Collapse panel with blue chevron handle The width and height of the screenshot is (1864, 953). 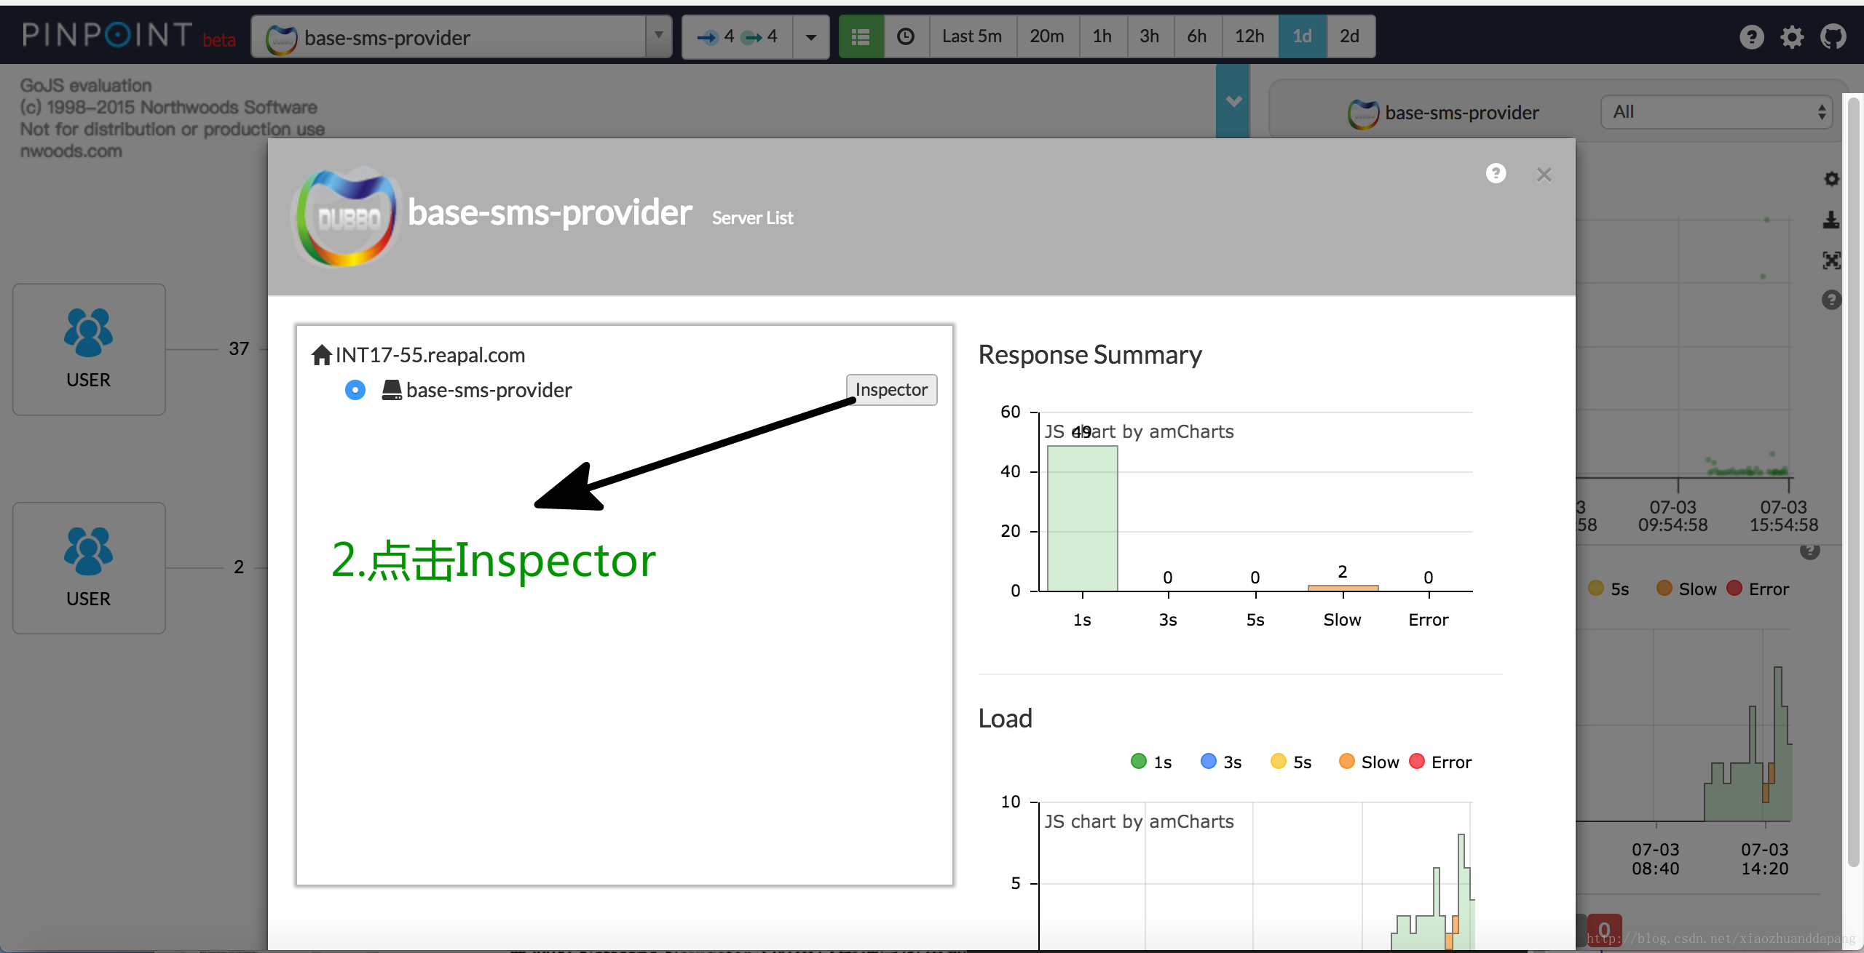[x=1233, y=101]
